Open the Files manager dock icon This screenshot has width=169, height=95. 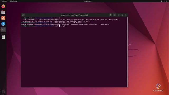(3, 12)
